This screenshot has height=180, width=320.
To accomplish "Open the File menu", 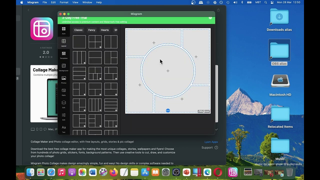I will [x=45, y=2].
